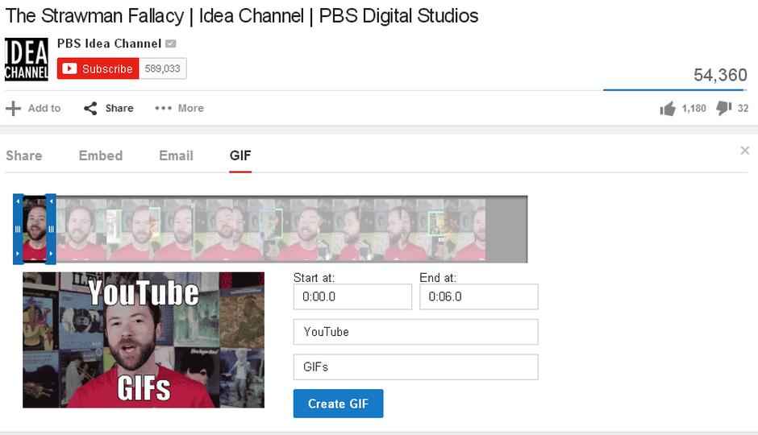Screen dimensions: 758x435
Task: Click the 54,360 view count
Action: pyautogui.click(x=720, y=75)
